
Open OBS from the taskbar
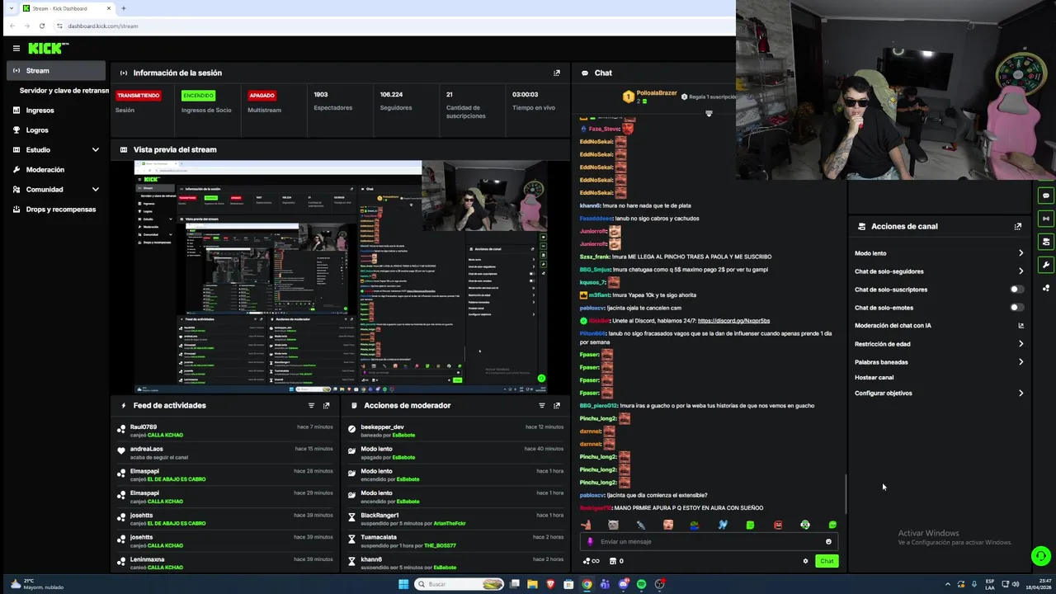coord(660,584)
